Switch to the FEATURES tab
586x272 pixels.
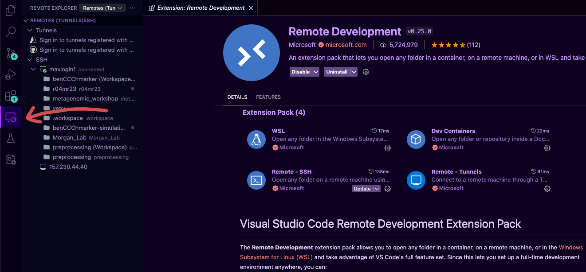[268, 97]
